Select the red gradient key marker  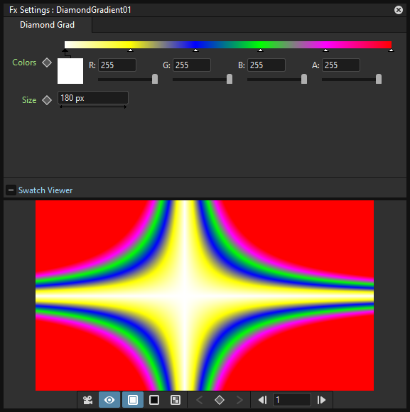click(391, 50)
